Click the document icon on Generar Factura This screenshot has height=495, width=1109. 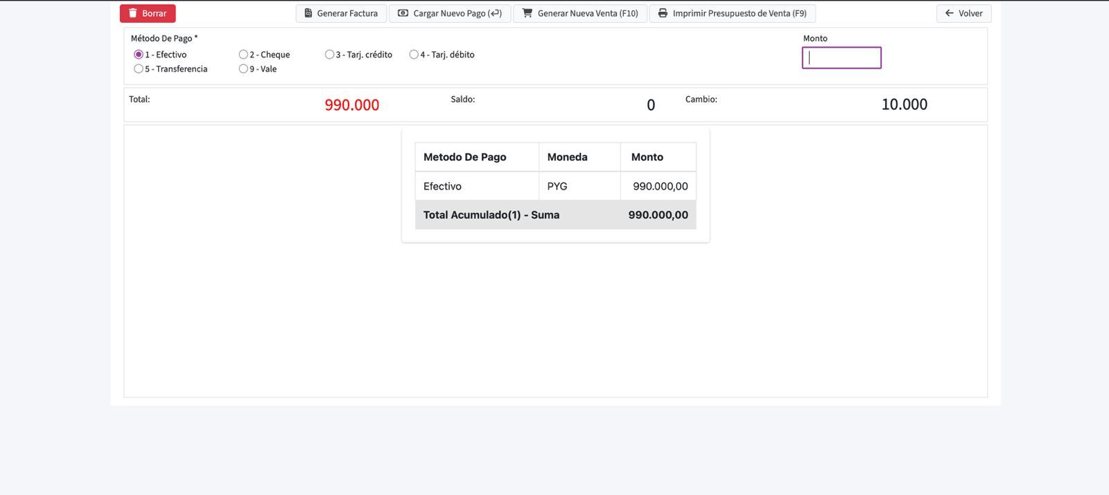308,13
